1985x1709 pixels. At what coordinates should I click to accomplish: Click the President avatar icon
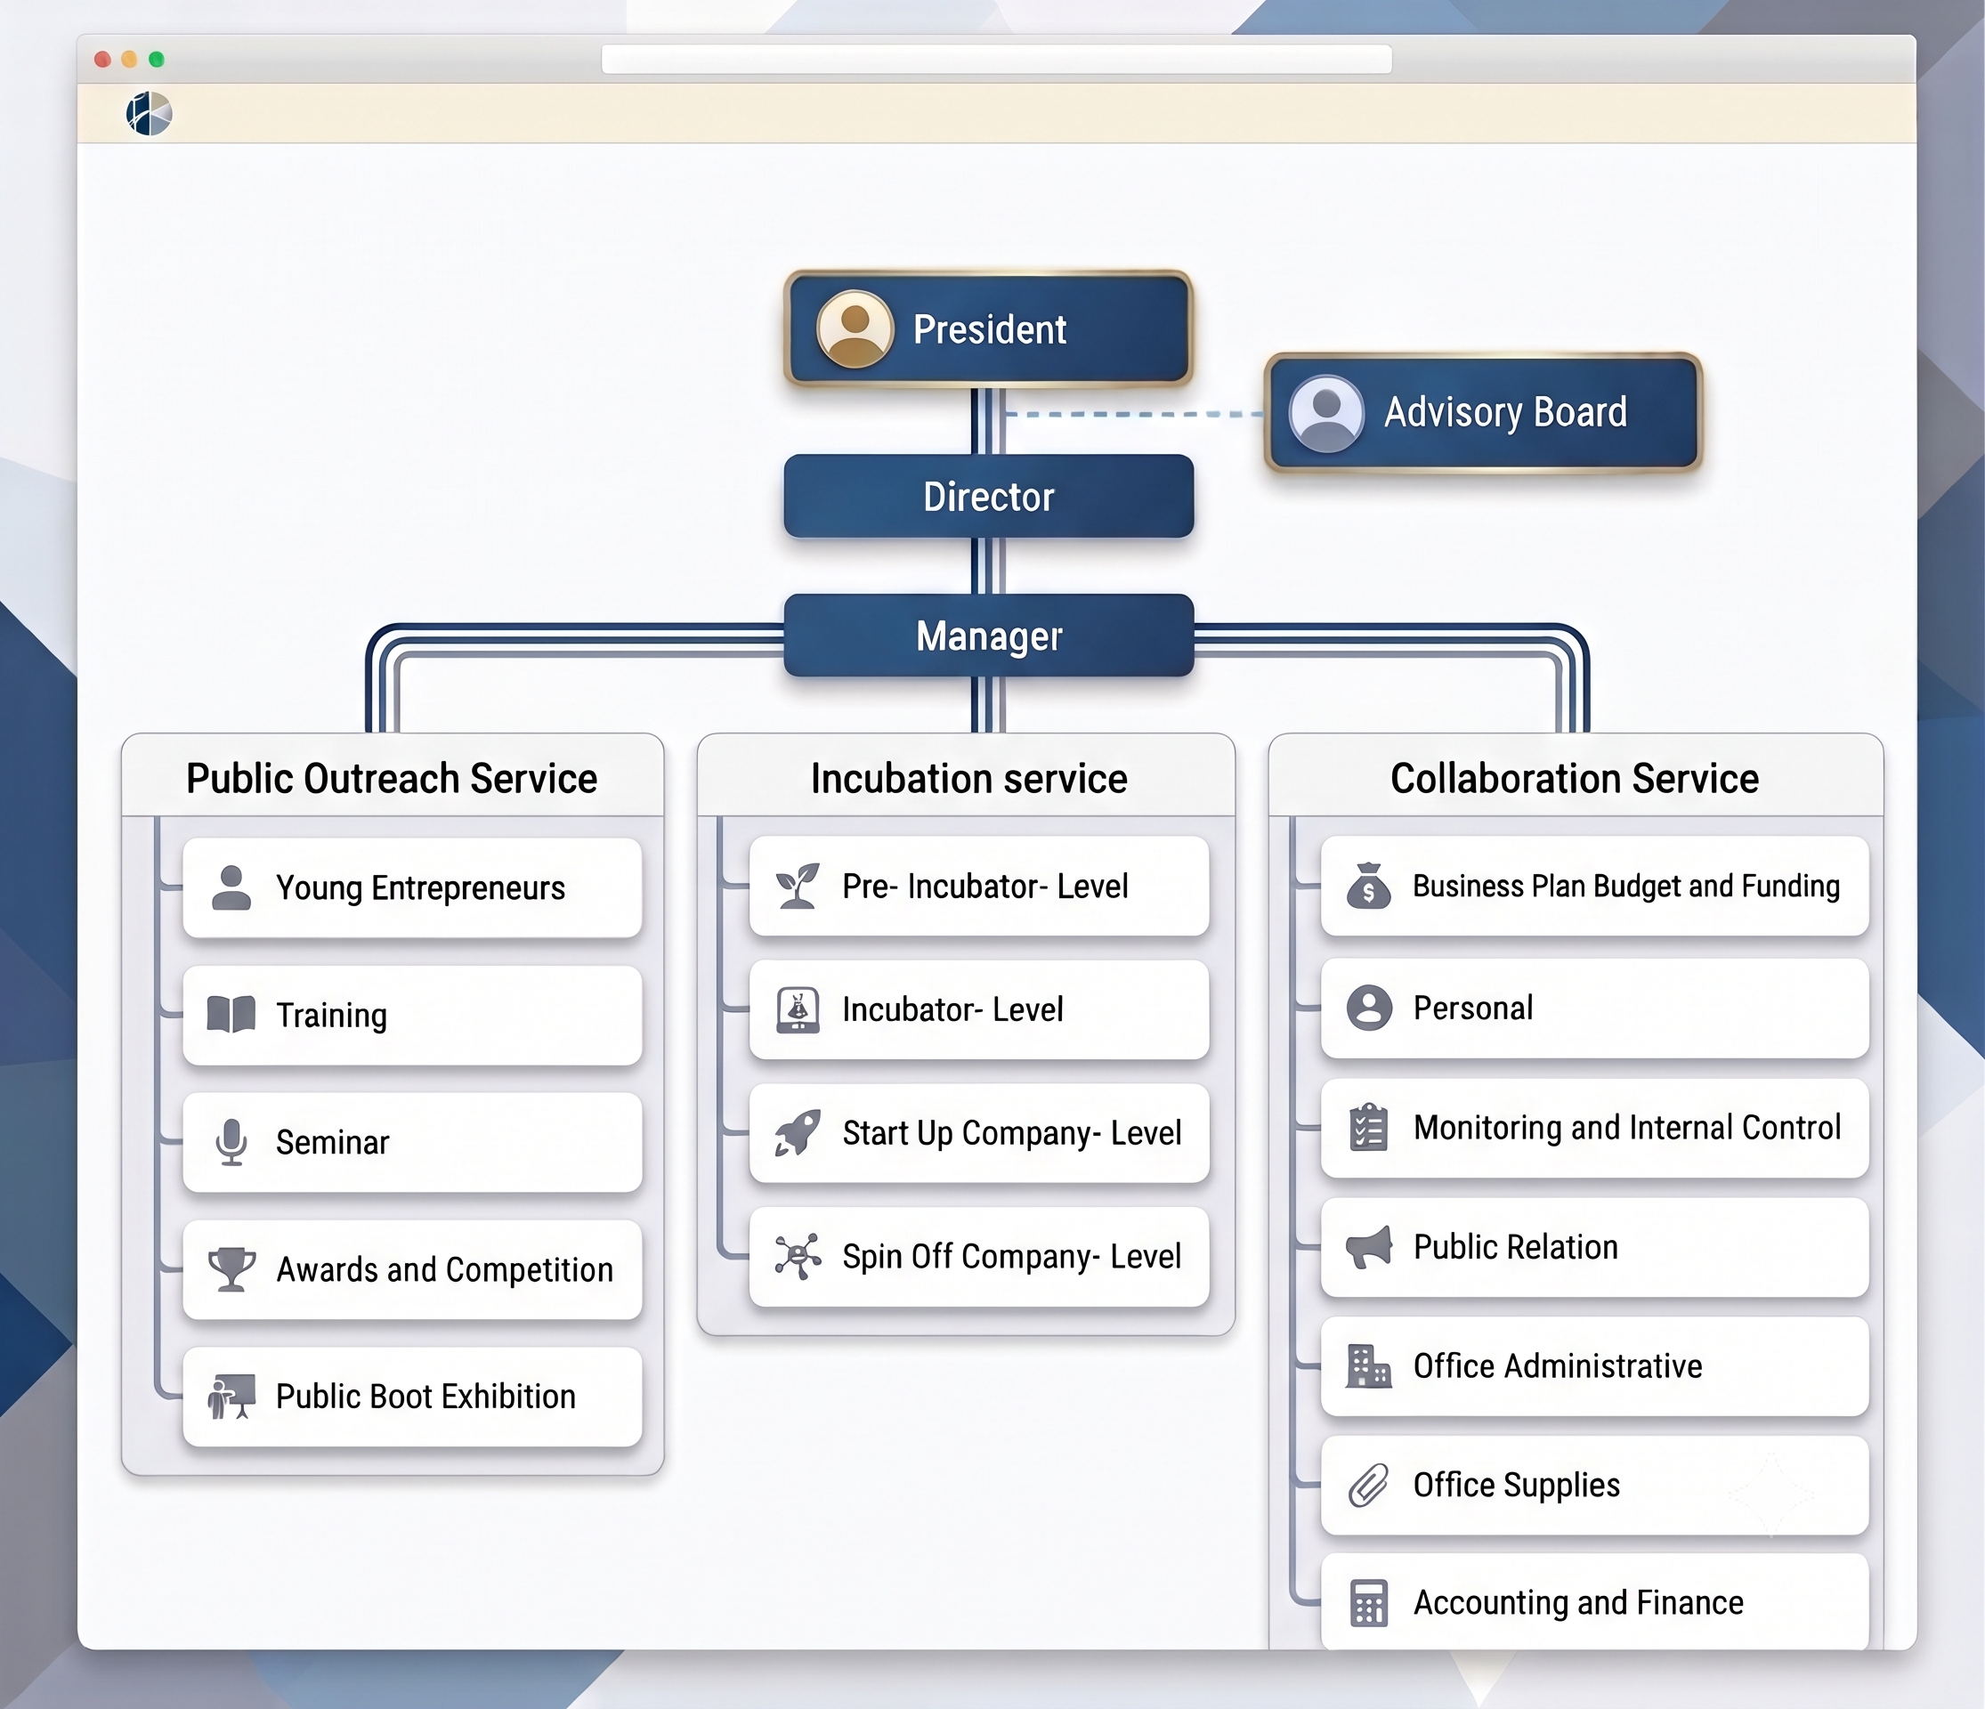point(855,328)
